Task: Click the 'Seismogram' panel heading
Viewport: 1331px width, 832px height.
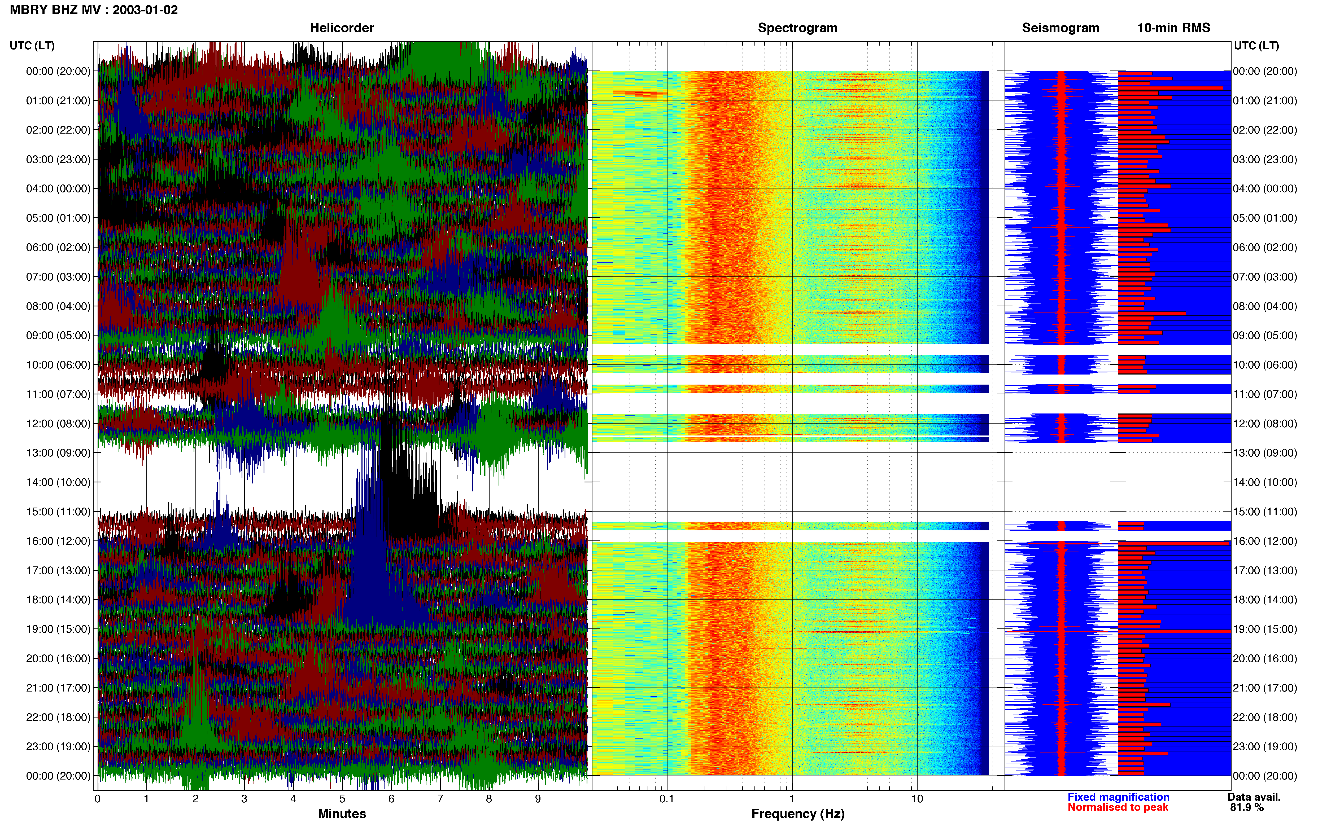Action: coord(1060,28)
